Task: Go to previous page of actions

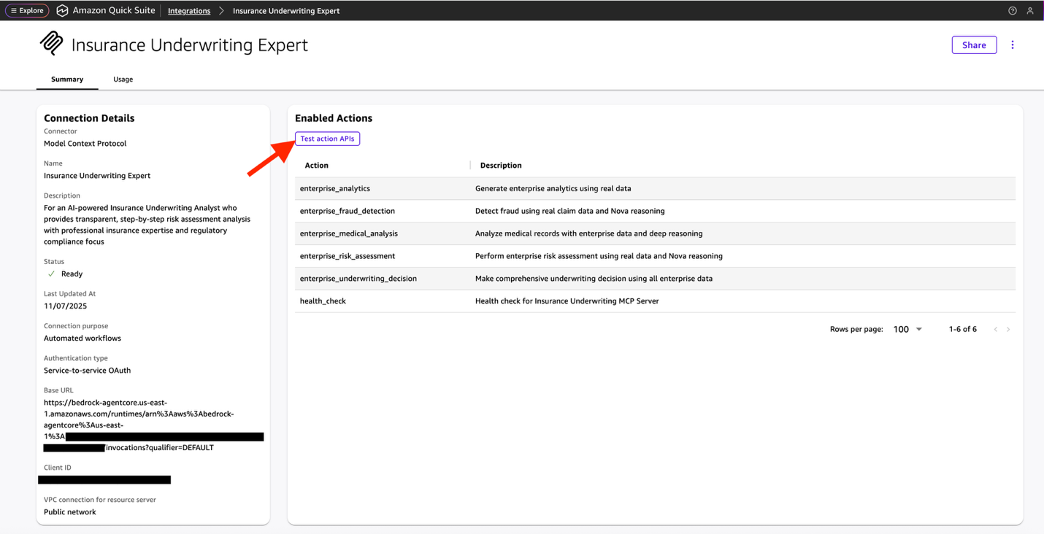Action: click(x=995, y=330)
